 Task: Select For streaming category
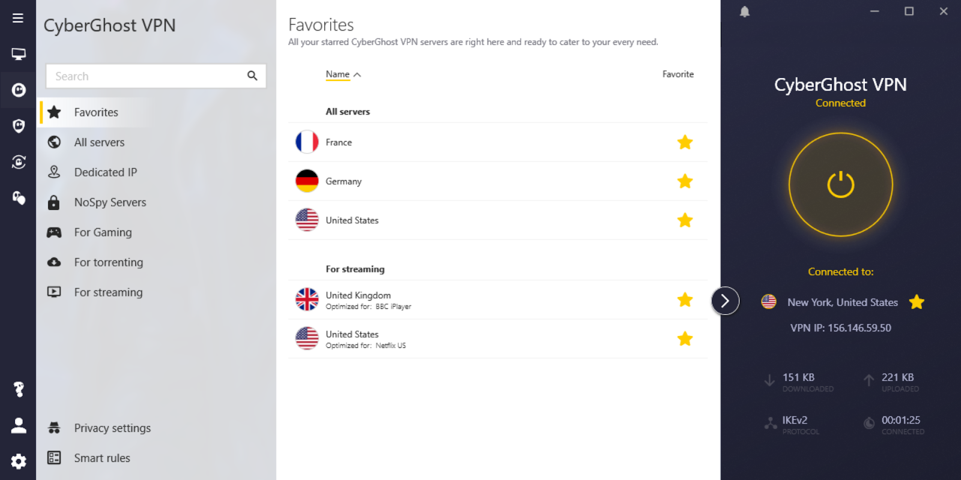[x=108, y=292]
